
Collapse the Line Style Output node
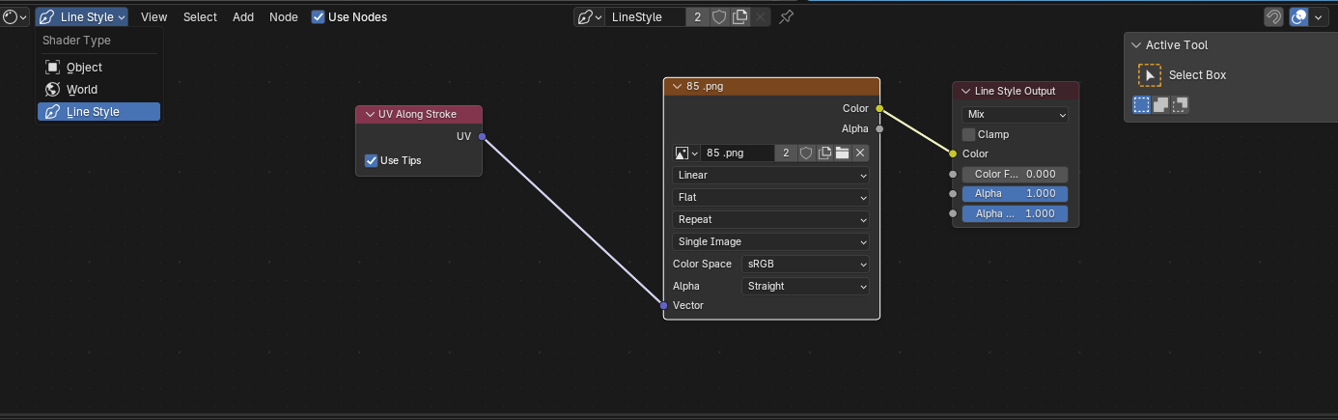point(965,91)
